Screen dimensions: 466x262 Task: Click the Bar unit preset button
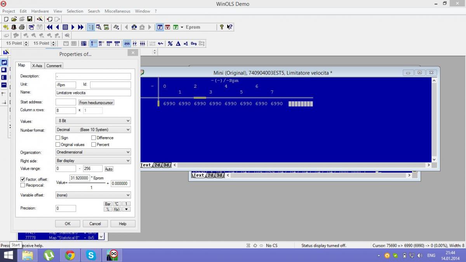[x=108, y=204]
